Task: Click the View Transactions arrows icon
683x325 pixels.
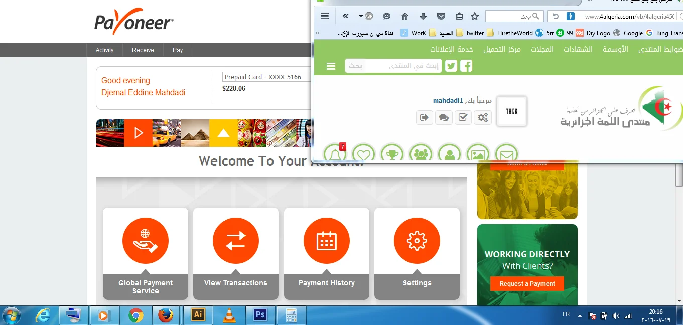Action: pos(236,241)
